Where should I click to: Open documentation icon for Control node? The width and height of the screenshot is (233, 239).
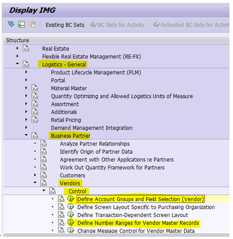click(52, 191)
